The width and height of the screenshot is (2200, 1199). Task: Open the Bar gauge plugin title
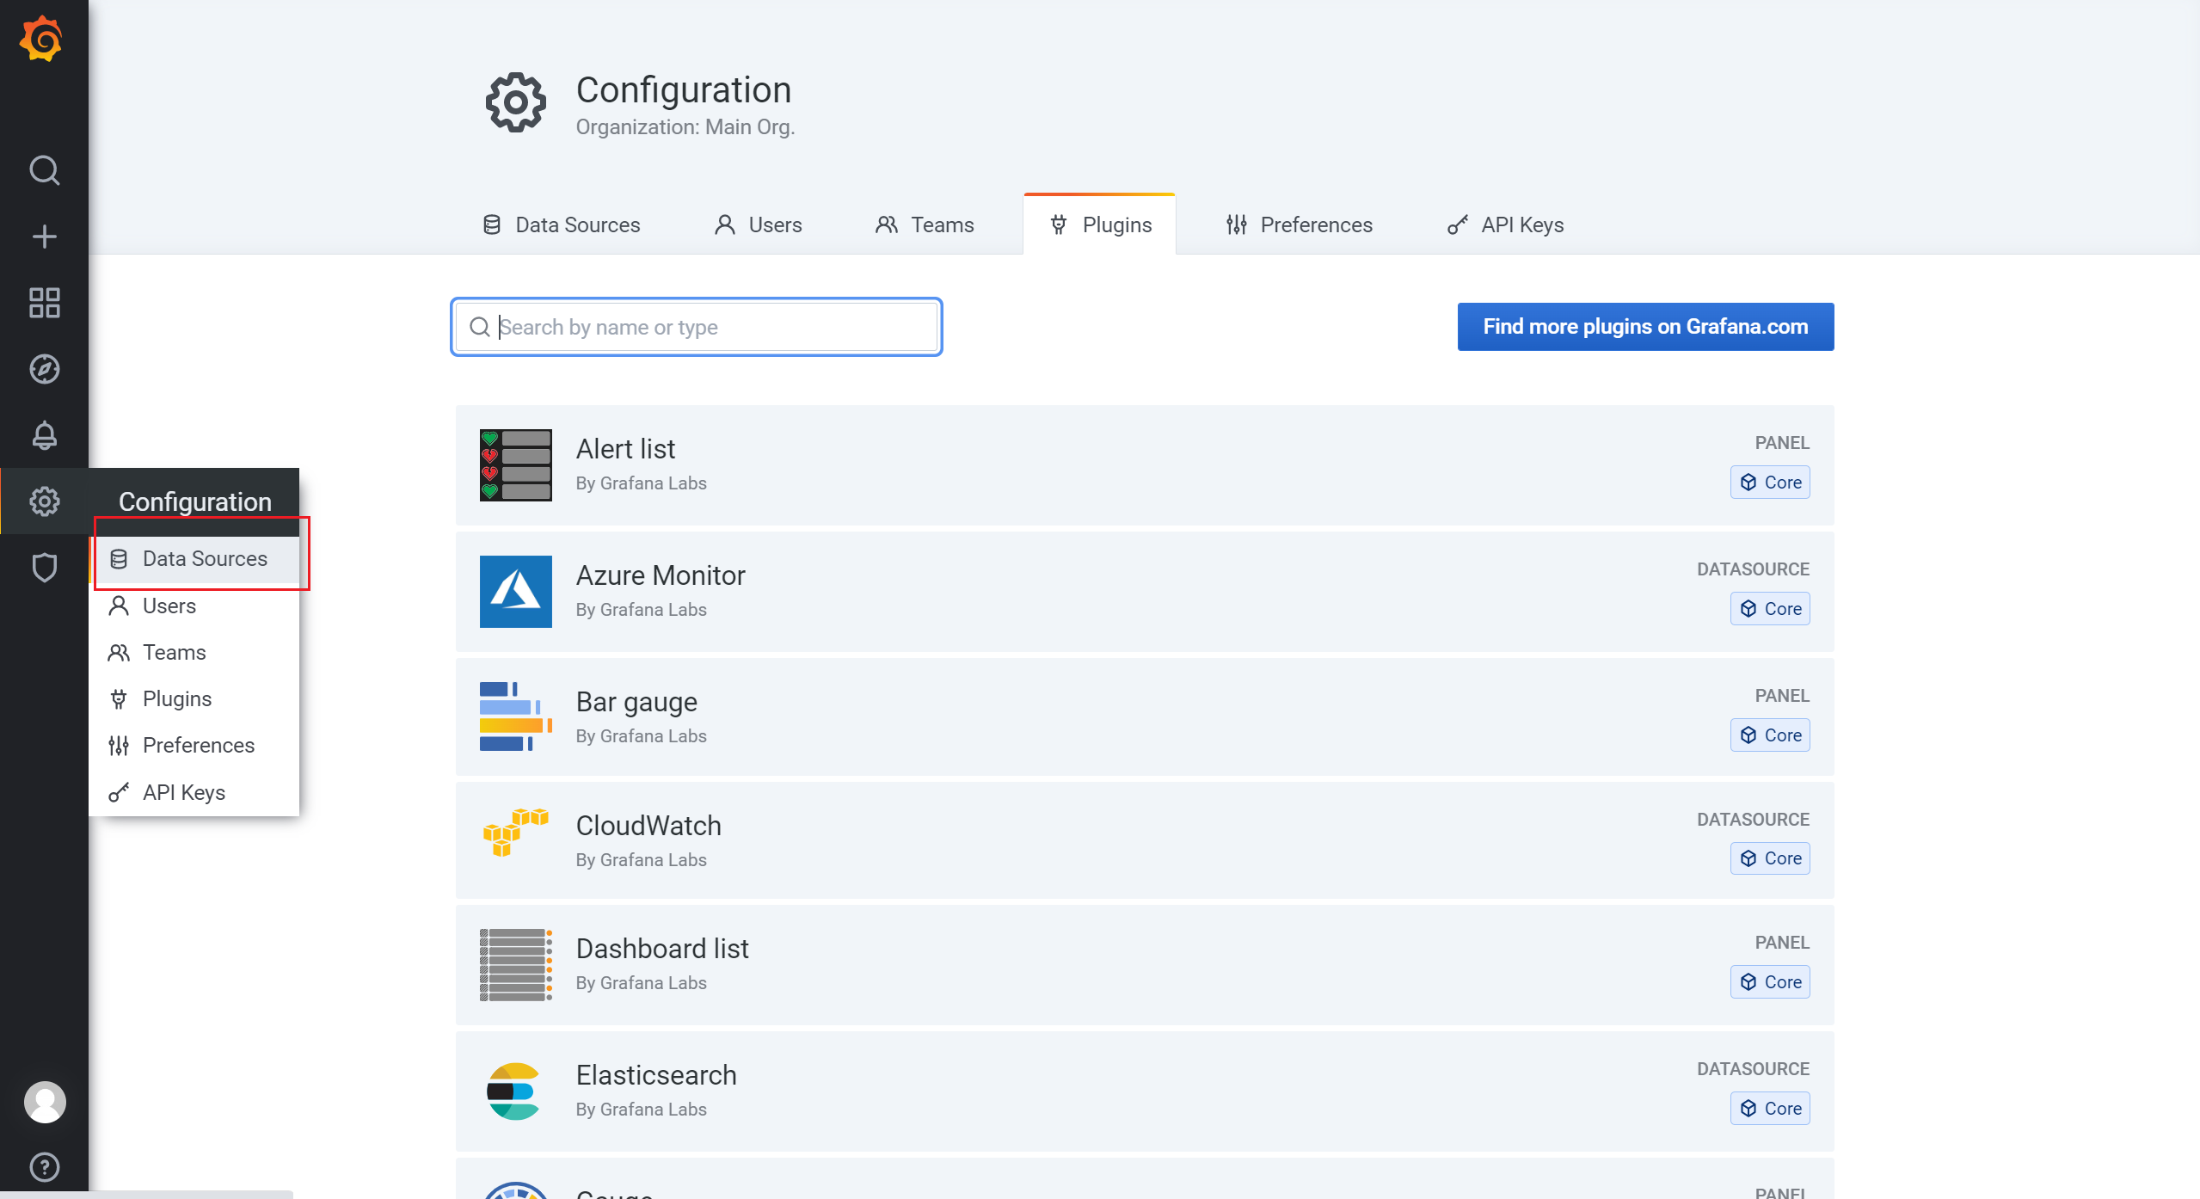coord(636,702)
